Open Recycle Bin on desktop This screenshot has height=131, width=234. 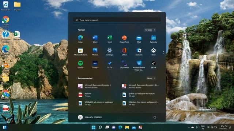tap(6, 6)
